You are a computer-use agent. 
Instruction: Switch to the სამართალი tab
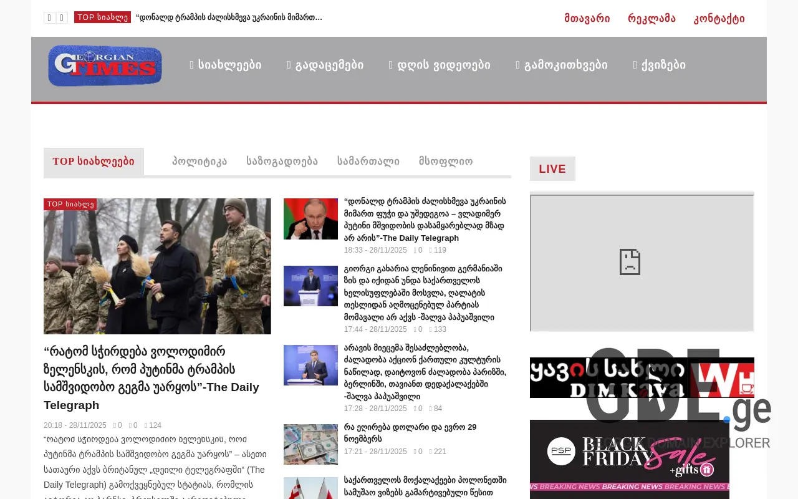point(368,161)
